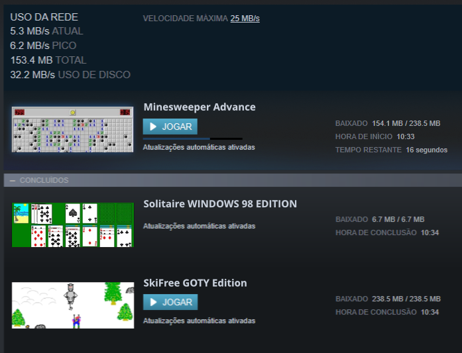Click the Solitaire WINDOWS 98 EDITION title
This screenshot has height=353, width=462.
(220, 204)
